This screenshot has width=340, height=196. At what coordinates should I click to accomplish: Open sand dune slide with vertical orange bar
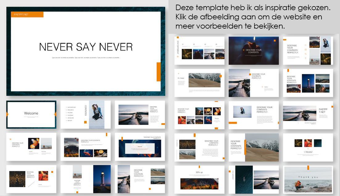[254, 148]
